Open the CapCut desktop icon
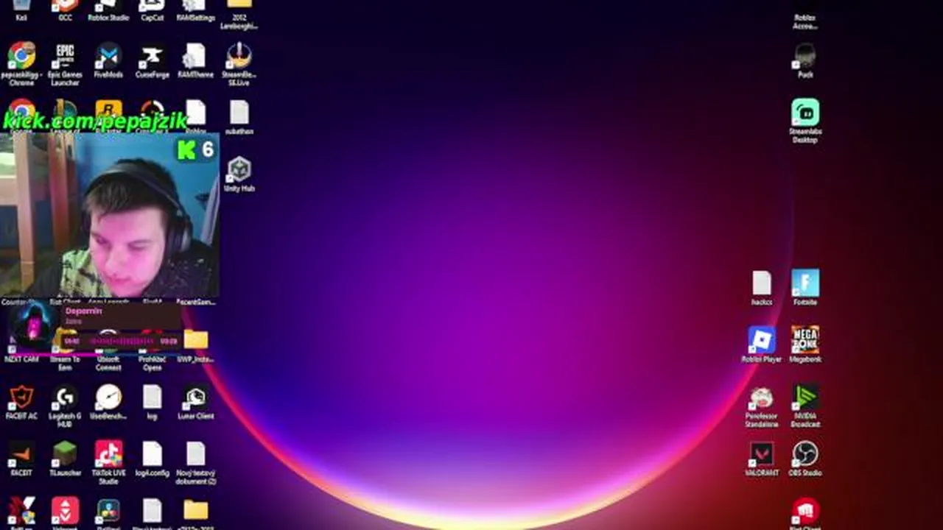 152,7
